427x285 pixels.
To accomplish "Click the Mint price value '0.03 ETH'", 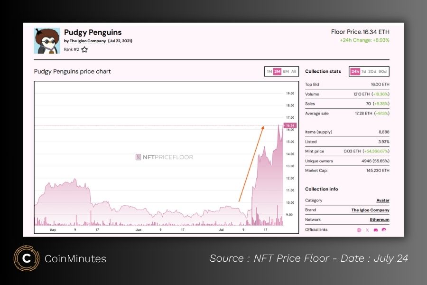I will (352, 152).
